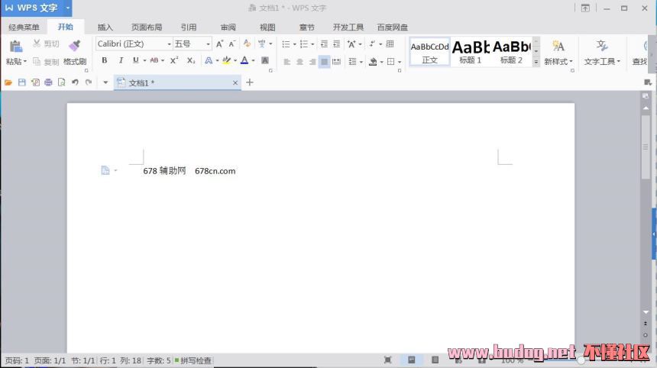The width and height of the screenshot is (657, 368).
Task: Click the Cut (剪切) scissors icon
Action: [37, 44]
